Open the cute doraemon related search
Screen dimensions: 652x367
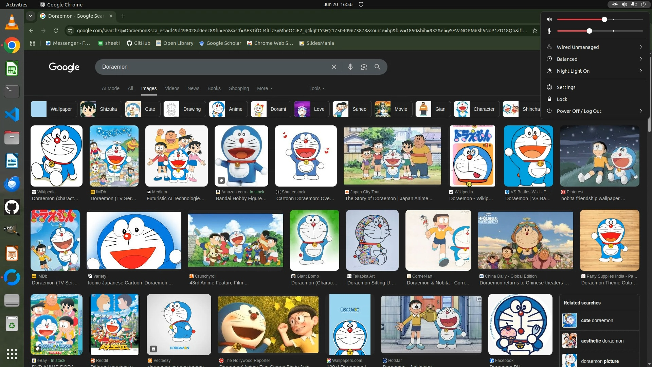click(x=597, y=320)
